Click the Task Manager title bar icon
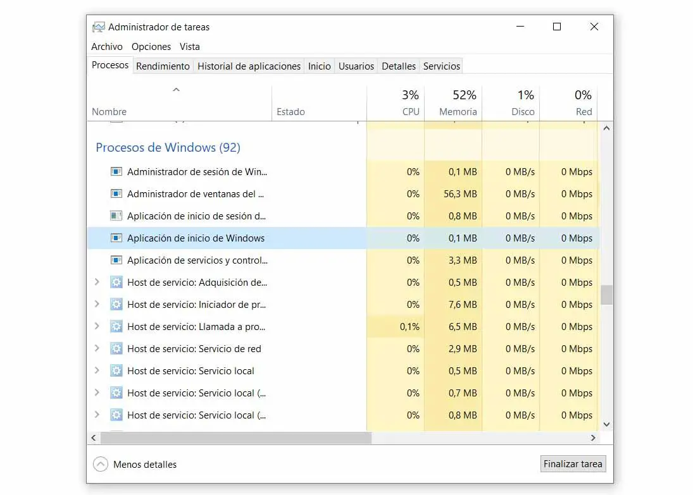The width and height of the screenshot is (693, 495). click(98, 27)
